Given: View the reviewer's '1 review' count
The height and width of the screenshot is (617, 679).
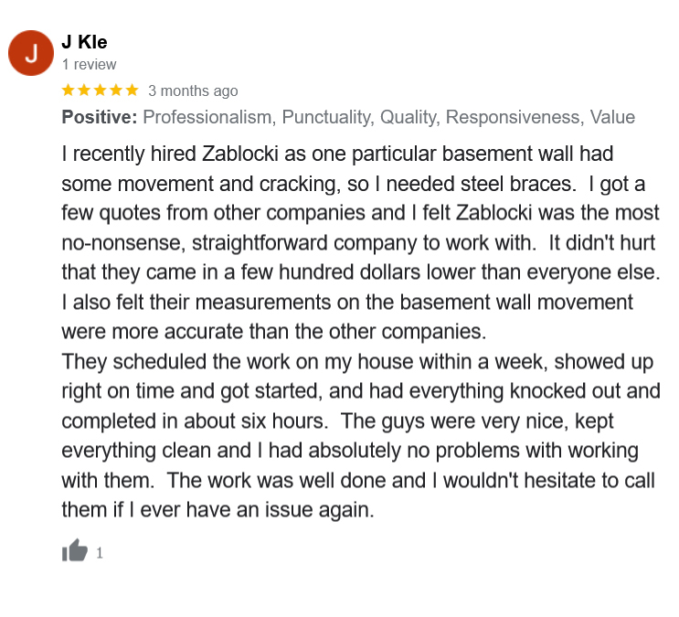Looking at the screenshot, I should 90,65.
